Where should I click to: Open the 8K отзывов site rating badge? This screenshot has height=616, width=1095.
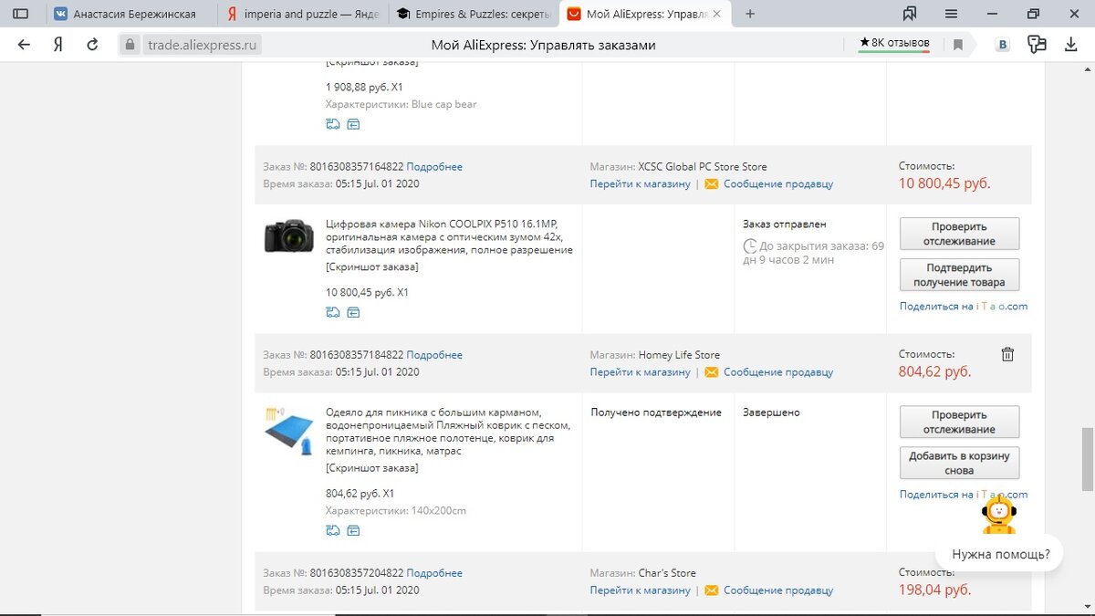894,43
